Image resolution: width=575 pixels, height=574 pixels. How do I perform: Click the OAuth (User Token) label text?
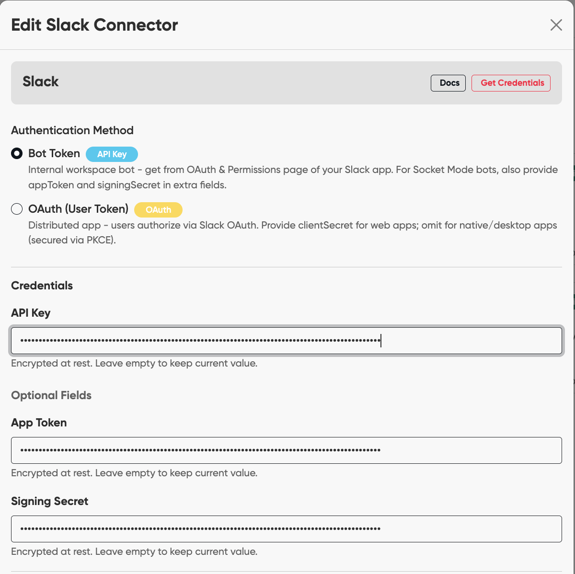(x=78, y=209)
